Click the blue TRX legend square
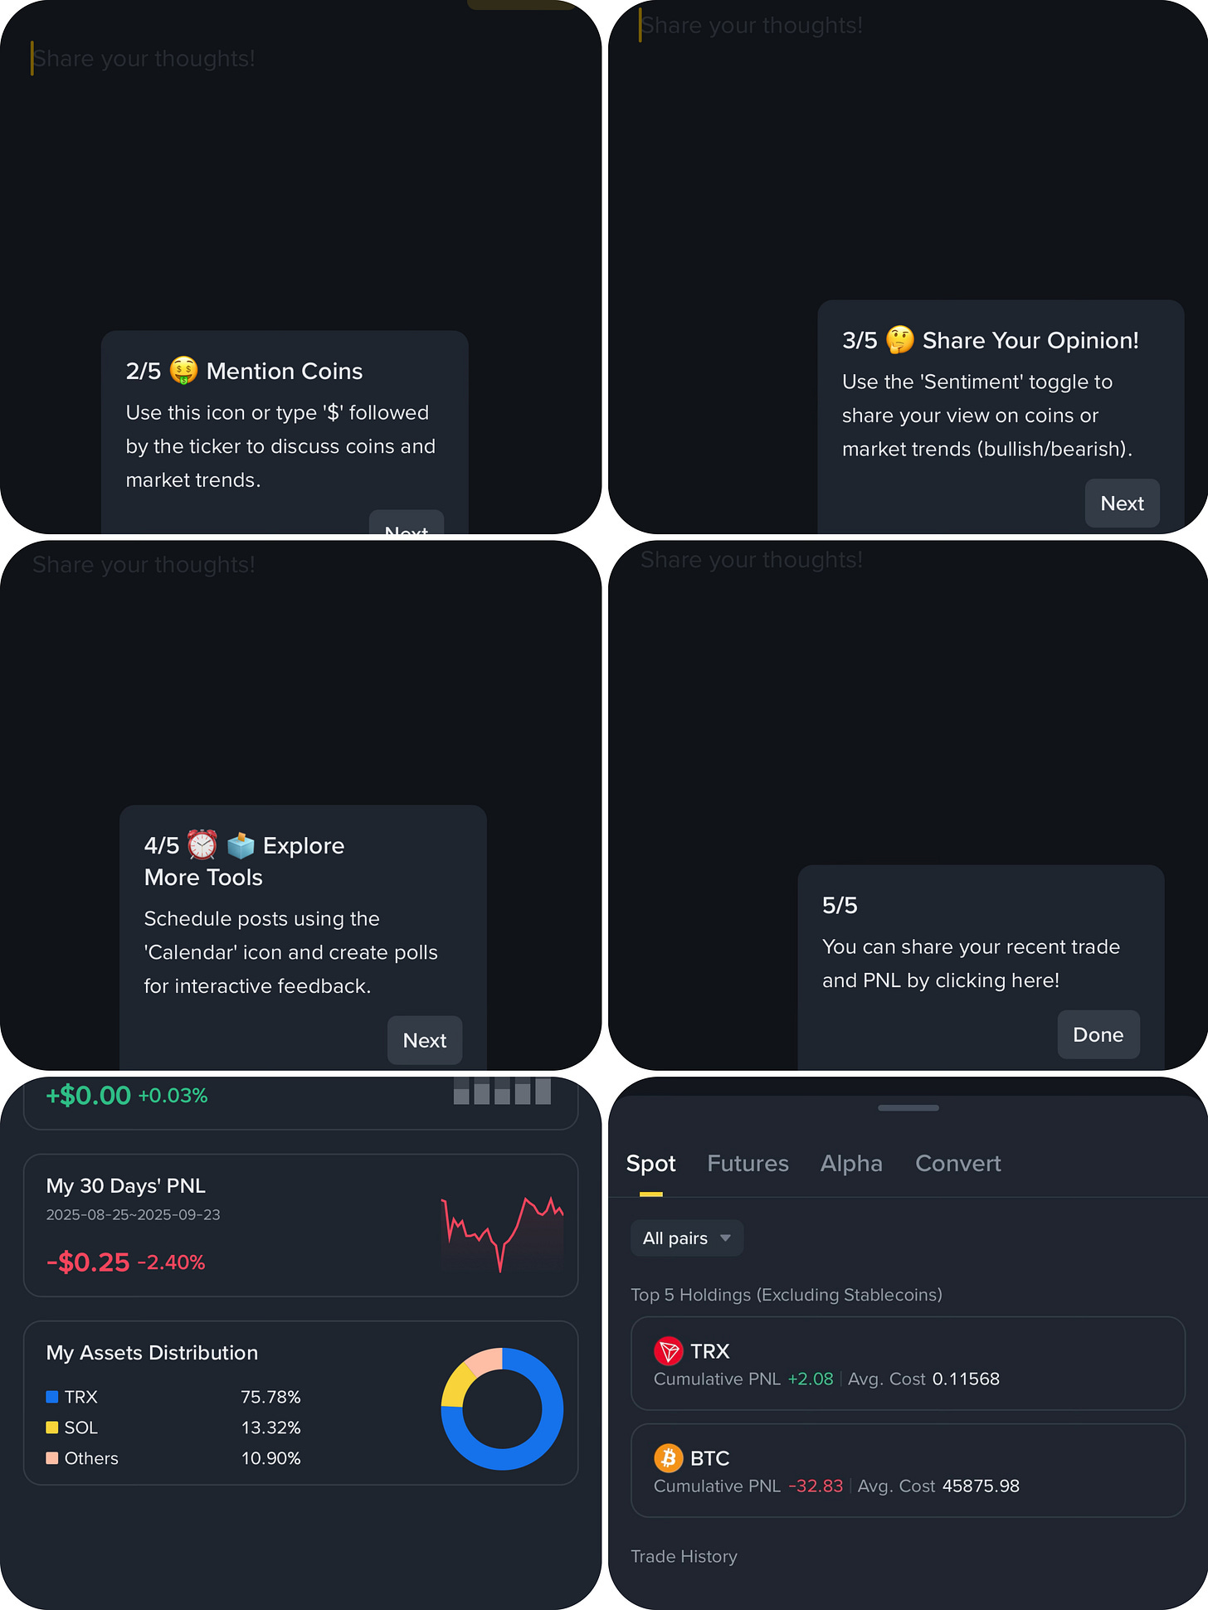The image size is (1208, 1610). [x=52, y=1397]
